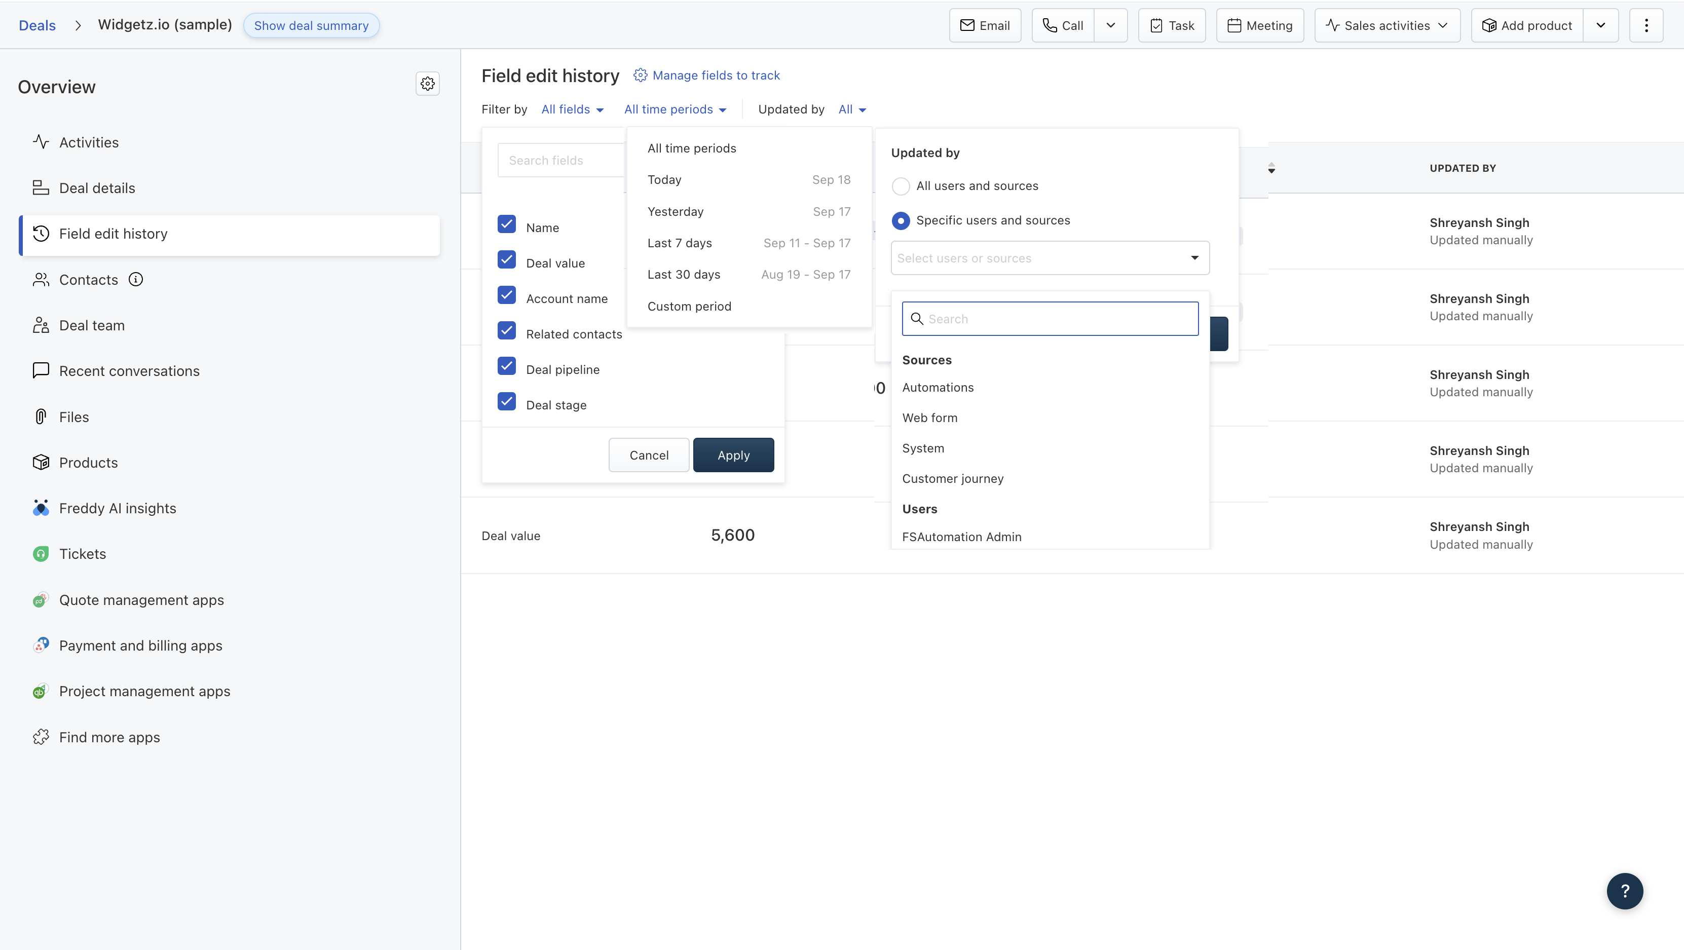Click the Tickets headset icon
The width and height of the screenshot is (1684, 950).
(x=41, y=554)
